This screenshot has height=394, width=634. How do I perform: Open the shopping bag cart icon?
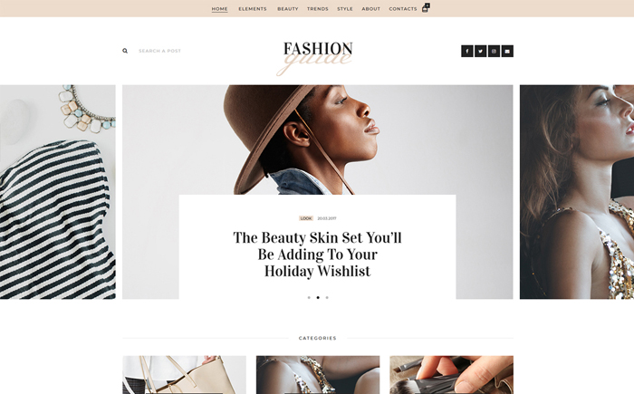426,8
